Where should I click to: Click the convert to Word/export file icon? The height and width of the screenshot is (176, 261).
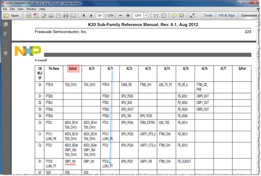coord(29,15)
